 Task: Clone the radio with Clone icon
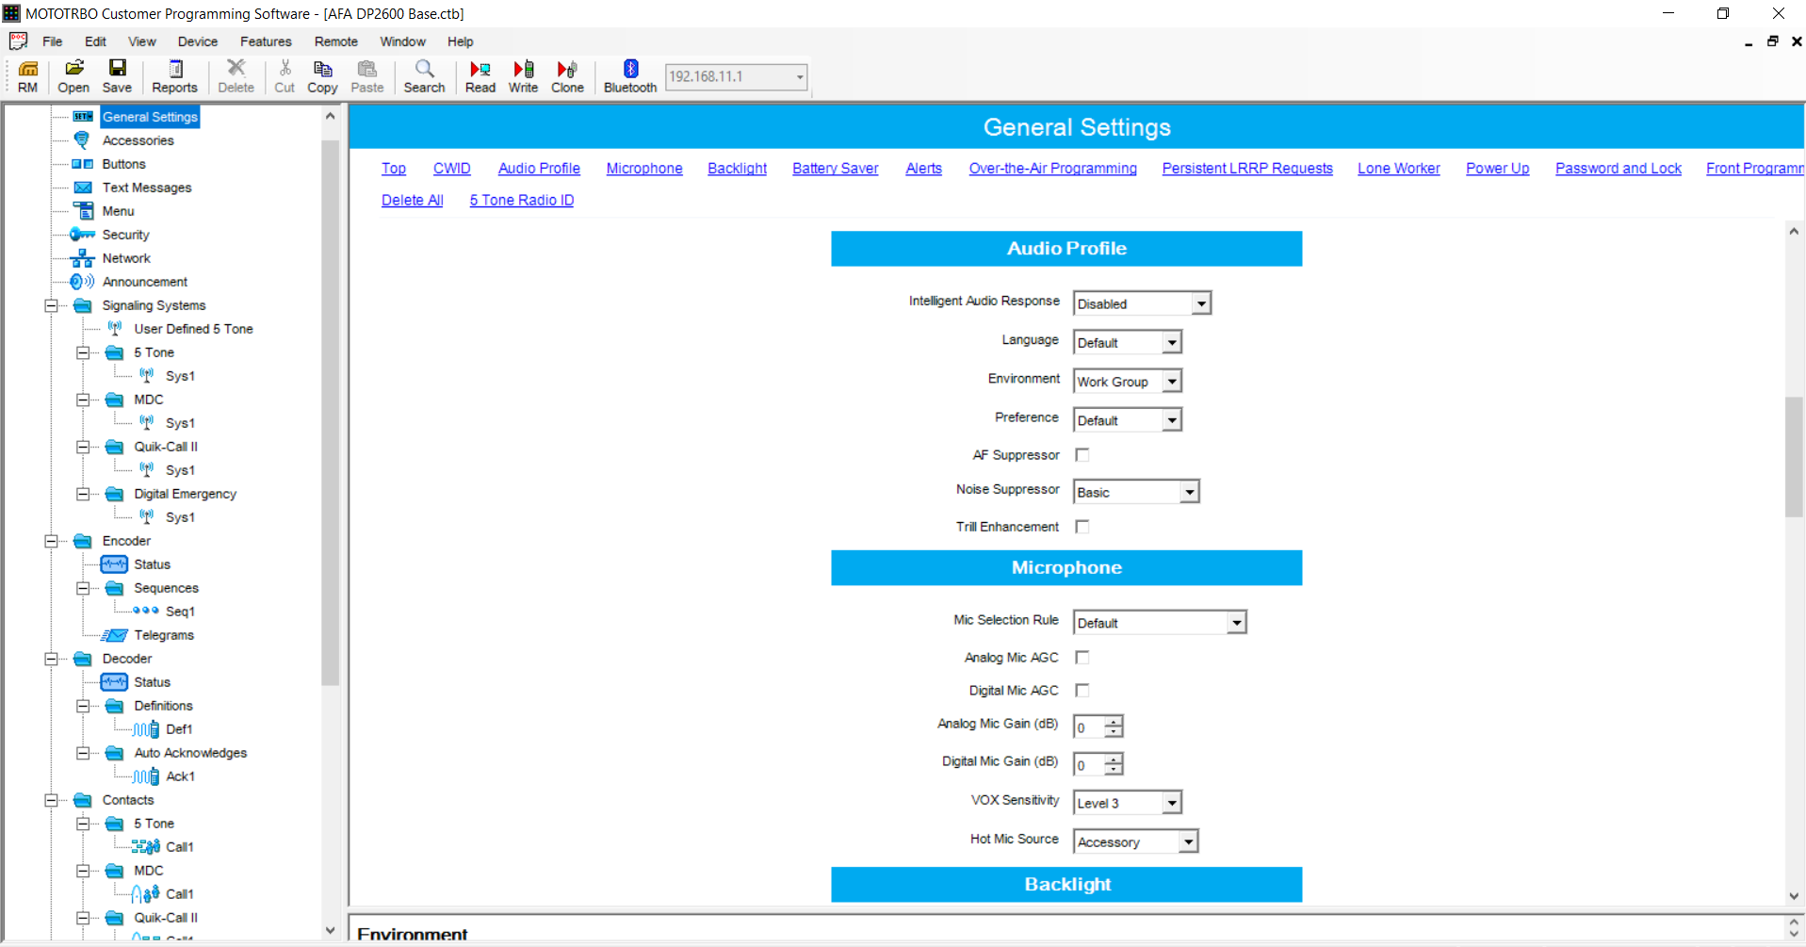567,69
